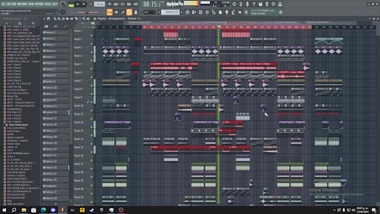Click the Playlist - Arrangement breadcrumb
The height and width of the screenshot is (214, 380).
(x=111, y=18)
